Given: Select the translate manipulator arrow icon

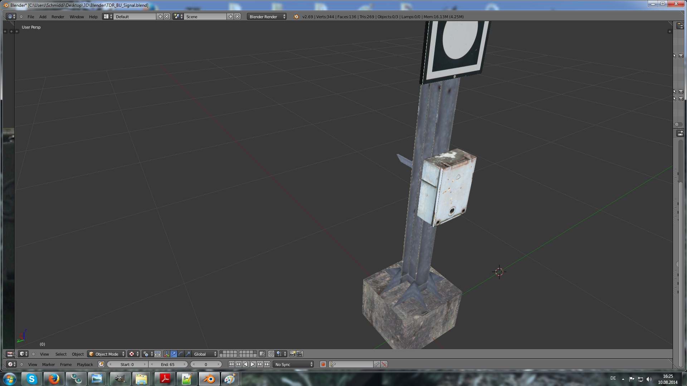Looking at the screenshot, I should 174,354.
